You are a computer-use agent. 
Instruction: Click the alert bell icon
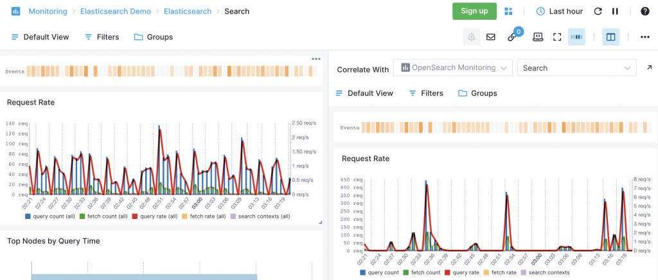coord(471,37)
